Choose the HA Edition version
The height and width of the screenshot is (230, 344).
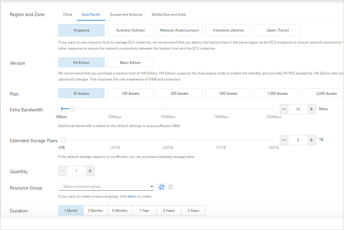coord(81,62)
